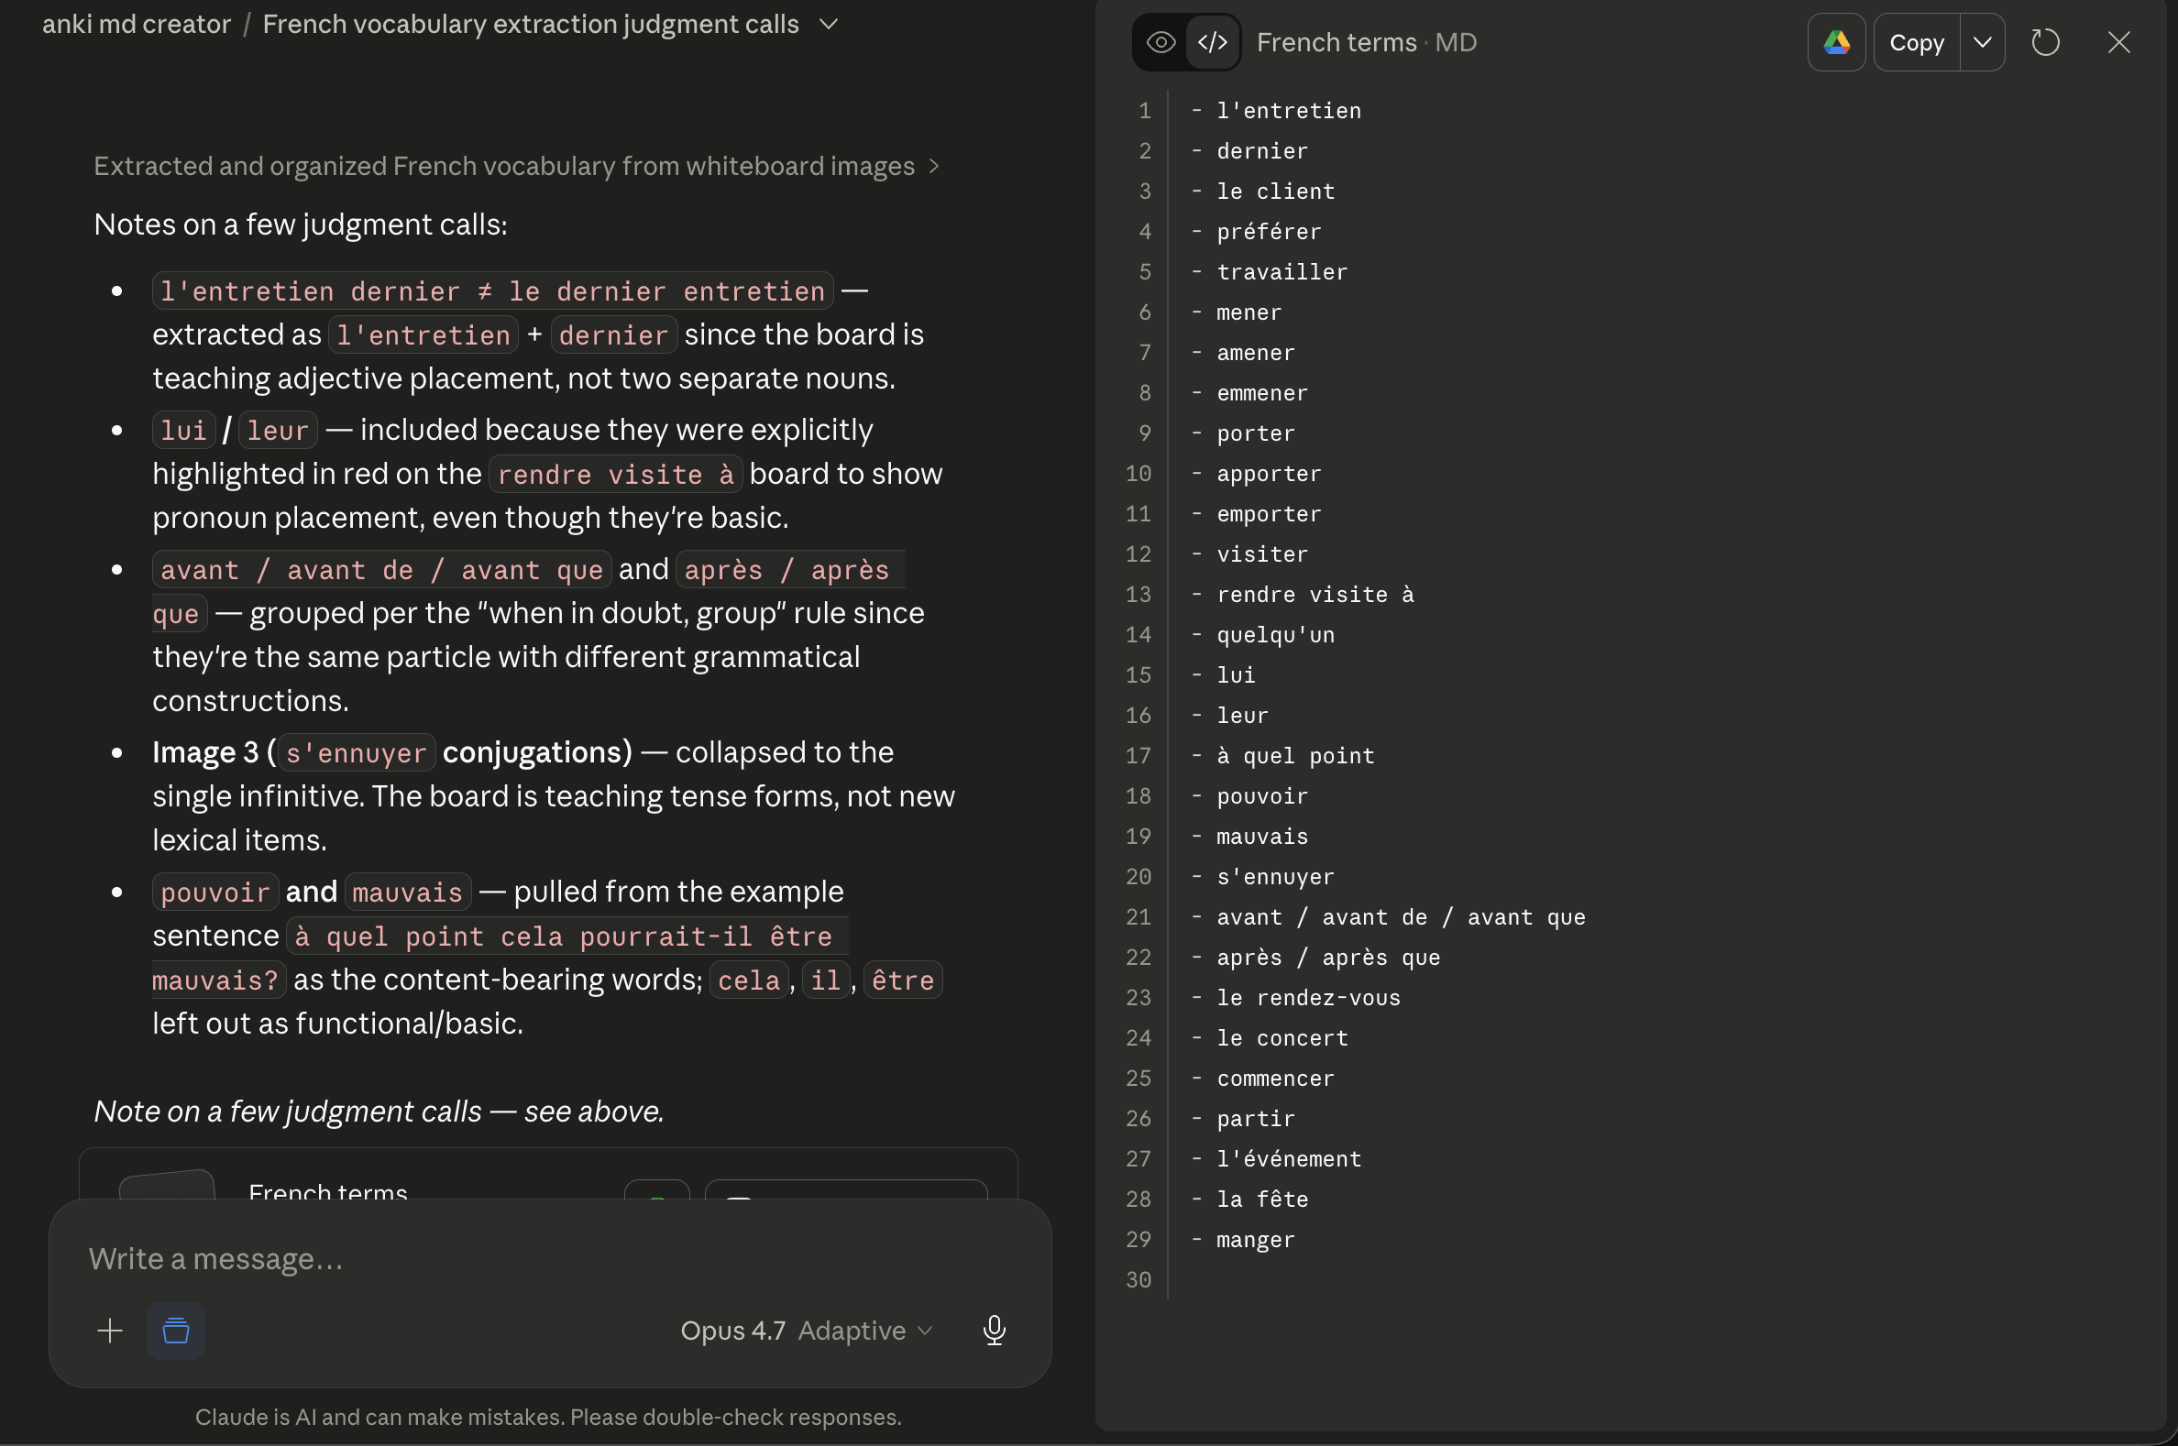Select line 3 "le client"
Screen dimensions: 2178x1446
1275,191
